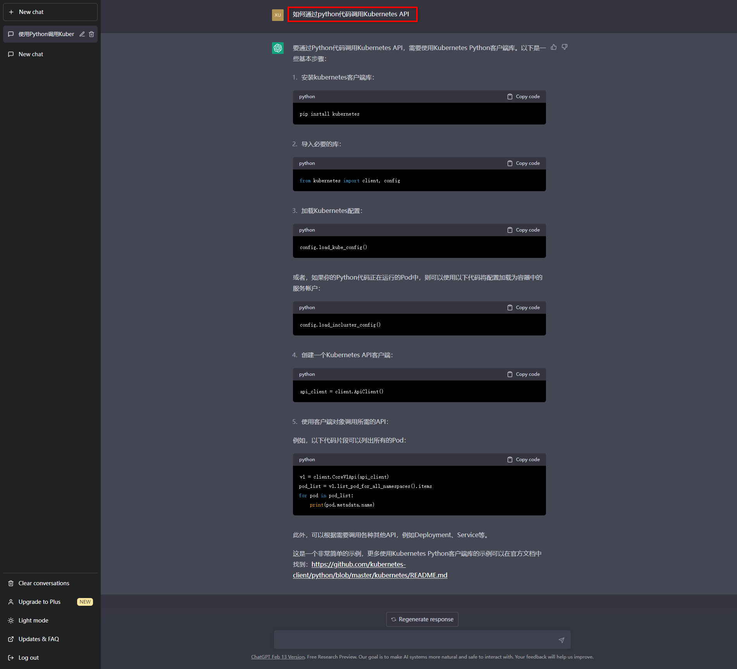The height and width of the screenshot is (669, 737).
Task: Open the 使用Python调用Kuber conversation
Action: pos(50,34)
